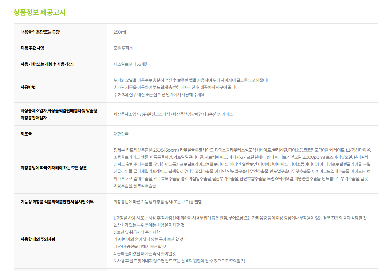Select the 사용방법 row label
The width and height of the screenshot is (390, 271).
coord(28,88)
